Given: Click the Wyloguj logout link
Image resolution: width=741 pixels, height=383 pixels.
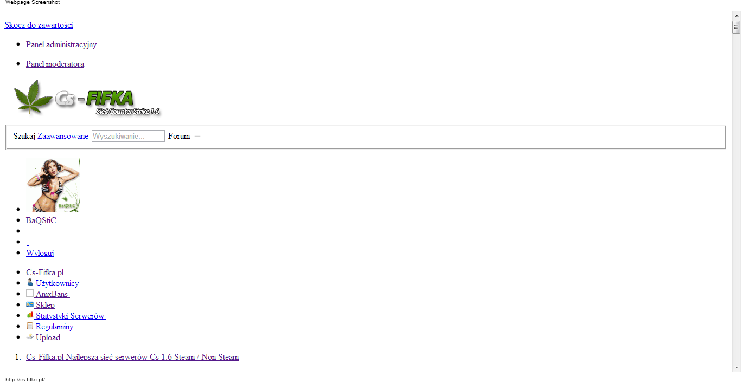Looking at the screenshot, I should tap(39, 252).
